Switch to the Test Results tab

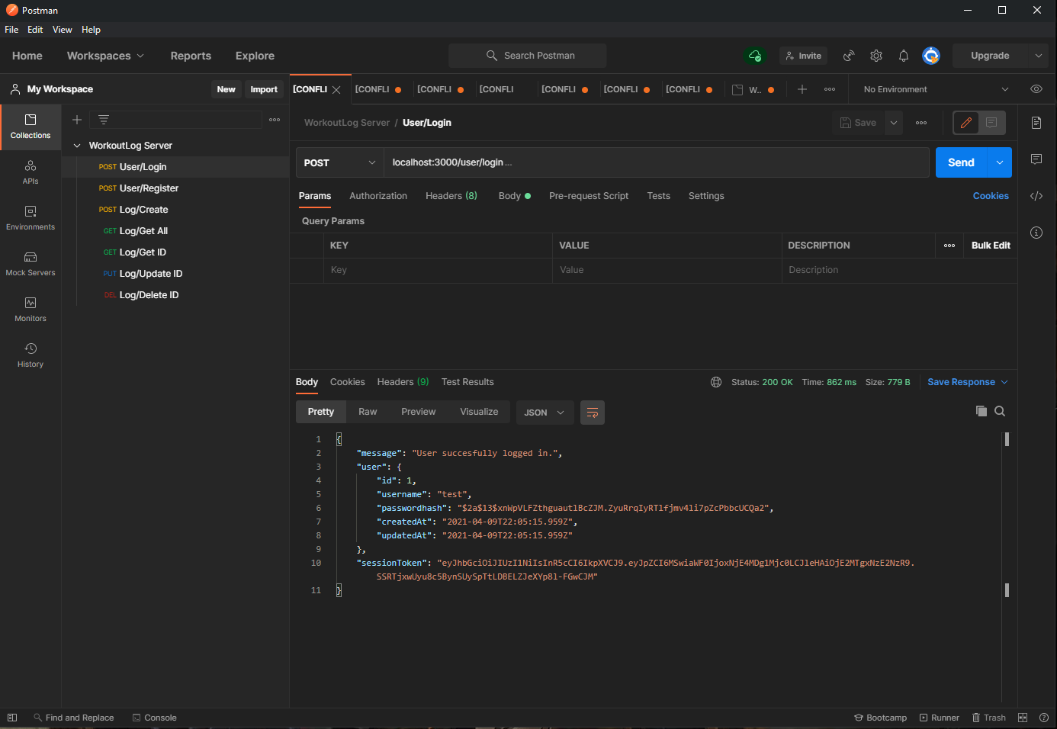coord(467,382)
